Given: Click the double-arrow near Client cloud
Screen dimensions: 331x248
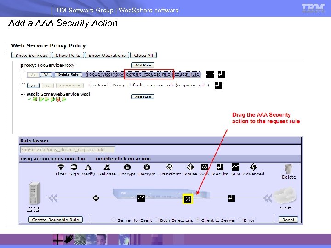Looking at the screenshot, I should point(268,198).
